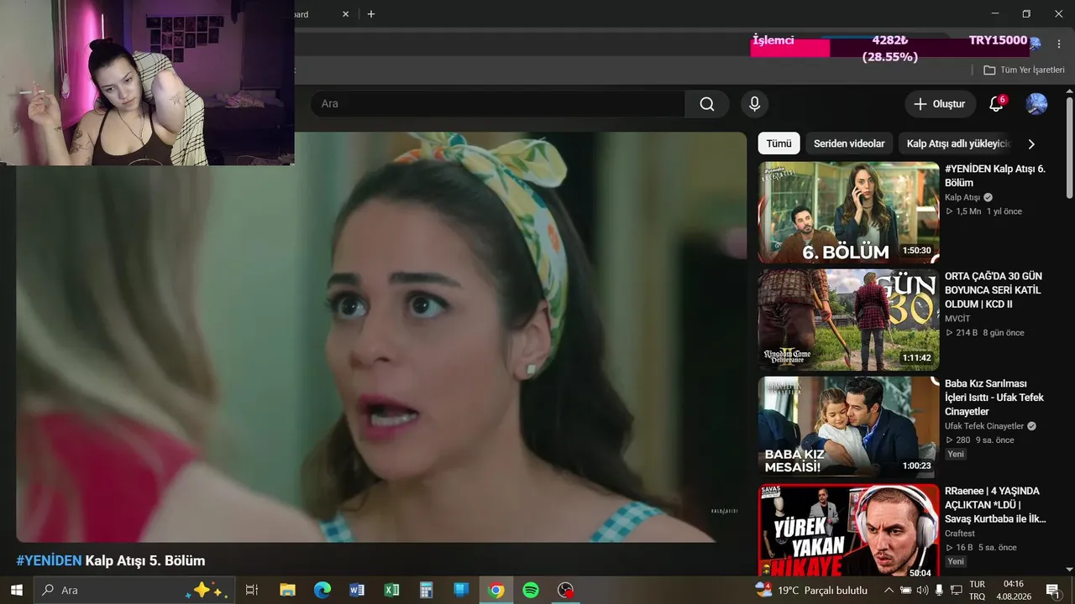Show next filter chips with right chevron
The width and height of the screenshot is (1075, 604).
click(1031, 143)
